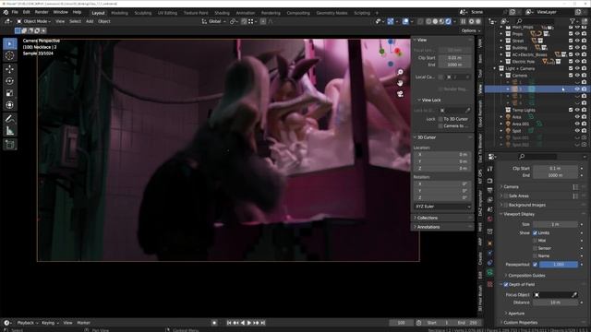The height and width of the screenshot is (332, 591).
Task: Expand the Electric Pole collection
Action: coord(501,62)
